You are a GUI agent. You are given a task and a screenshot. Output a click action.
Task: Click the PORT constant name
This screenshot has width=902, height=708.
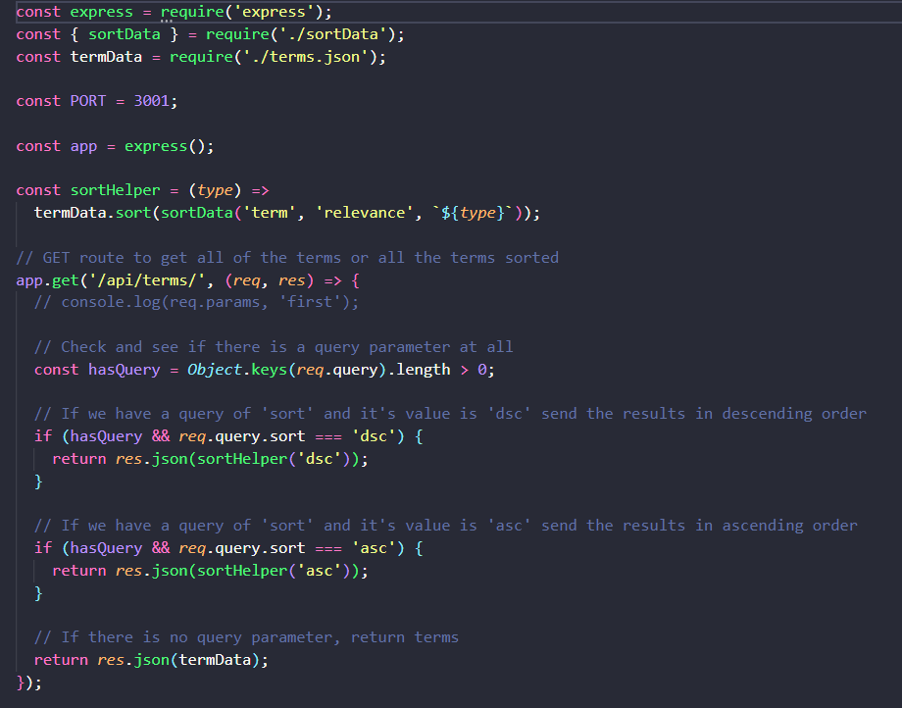88,101
